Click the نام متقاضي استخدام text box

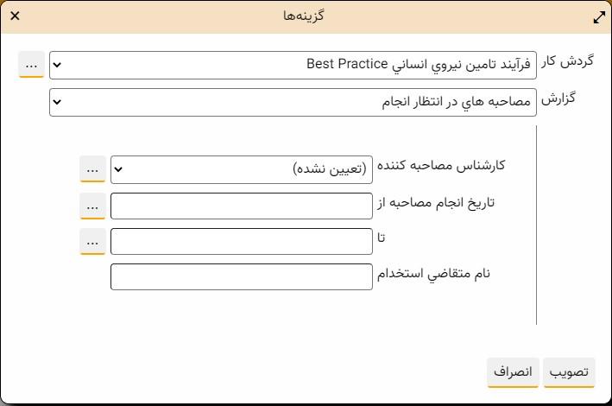point(242,276)
